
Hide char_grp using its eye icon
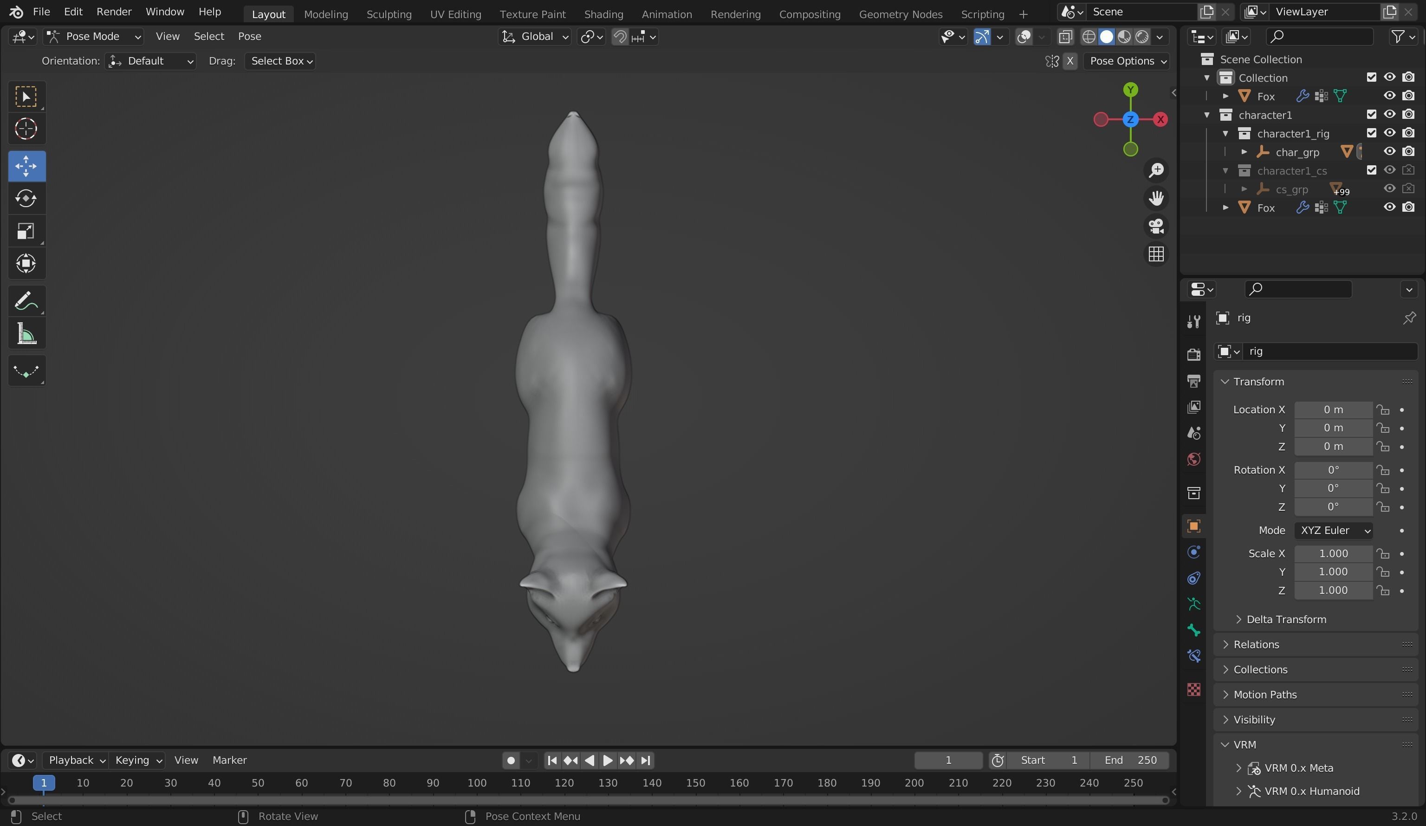point(1389,152)
